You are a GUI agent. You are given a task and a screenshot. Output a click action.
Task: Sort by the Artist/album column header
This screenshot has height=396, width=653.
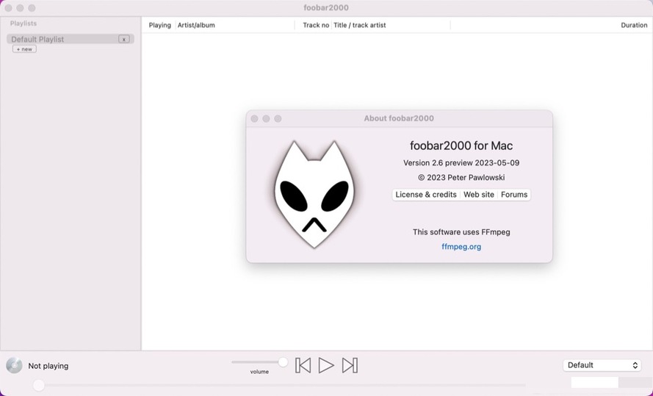[x=196, y=25]
